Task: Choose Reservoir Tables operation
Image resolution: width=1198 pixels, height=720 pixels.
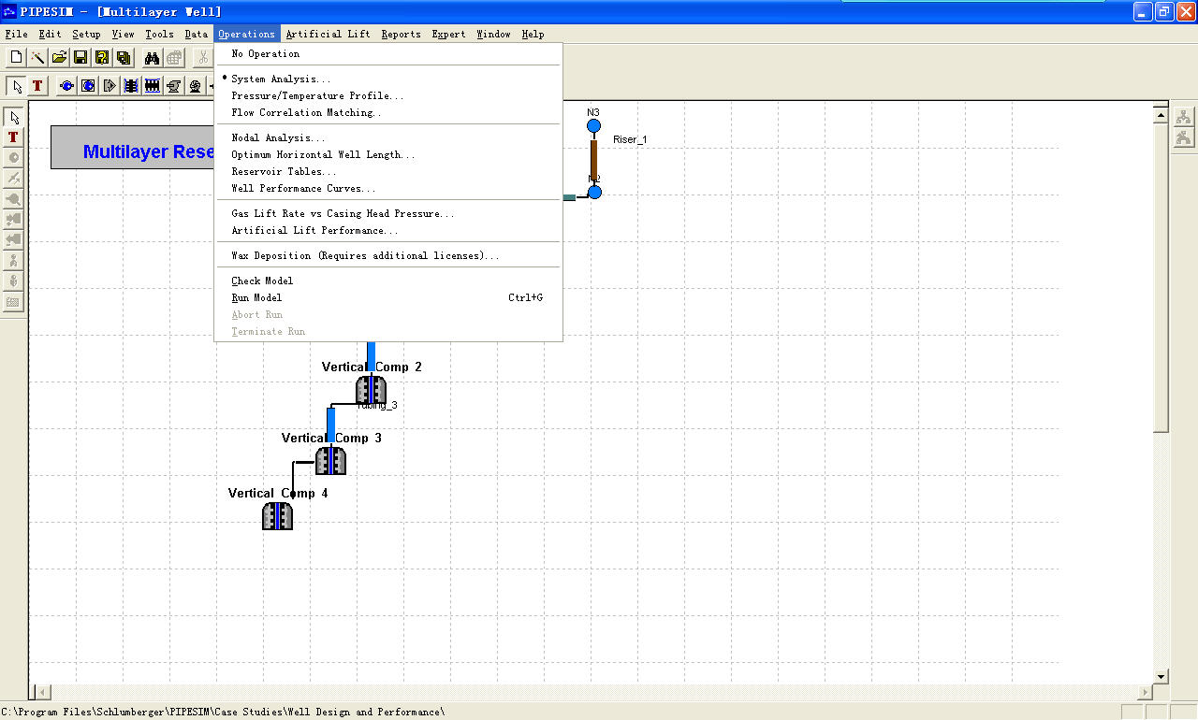Action: coord(388,172)
